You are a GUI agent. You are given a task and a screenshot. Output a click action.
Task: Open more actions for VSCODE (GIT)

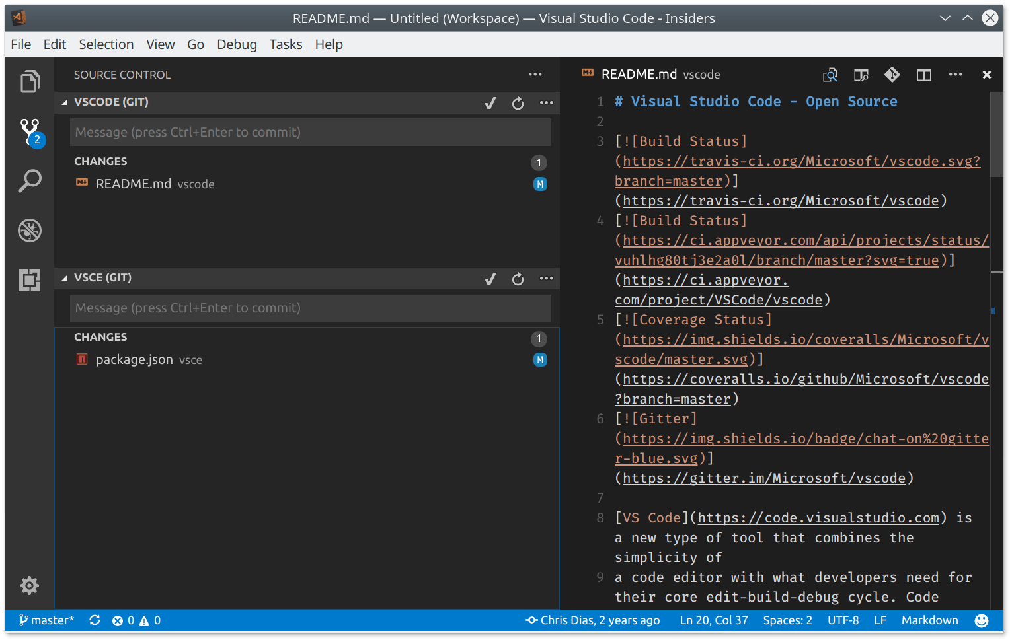click(546, 102)
